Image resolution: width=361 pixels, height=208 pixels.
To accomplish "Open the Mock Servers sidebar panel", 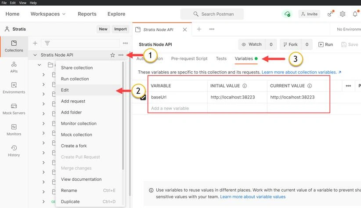I will click(x=14, y=109).
